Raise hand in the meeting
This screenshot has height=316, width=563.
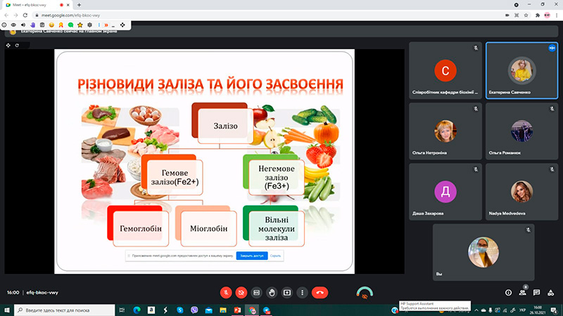click(x=272, y=292)
